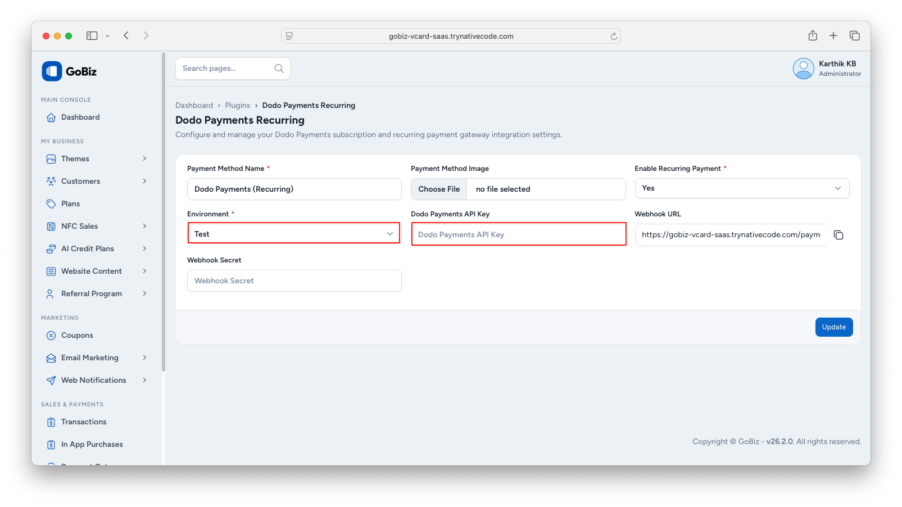Click the sidebar vertical scrollbar
This screenshot has width=902, height=507.
coord(164,212)
